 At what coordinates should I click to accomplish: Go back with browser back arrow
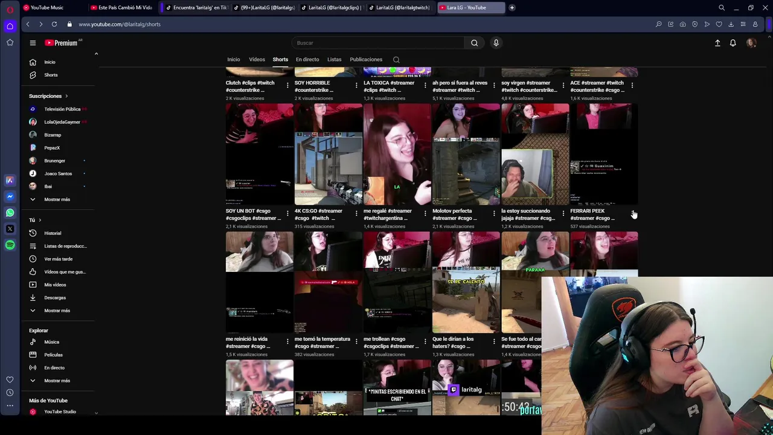point(28,24)
